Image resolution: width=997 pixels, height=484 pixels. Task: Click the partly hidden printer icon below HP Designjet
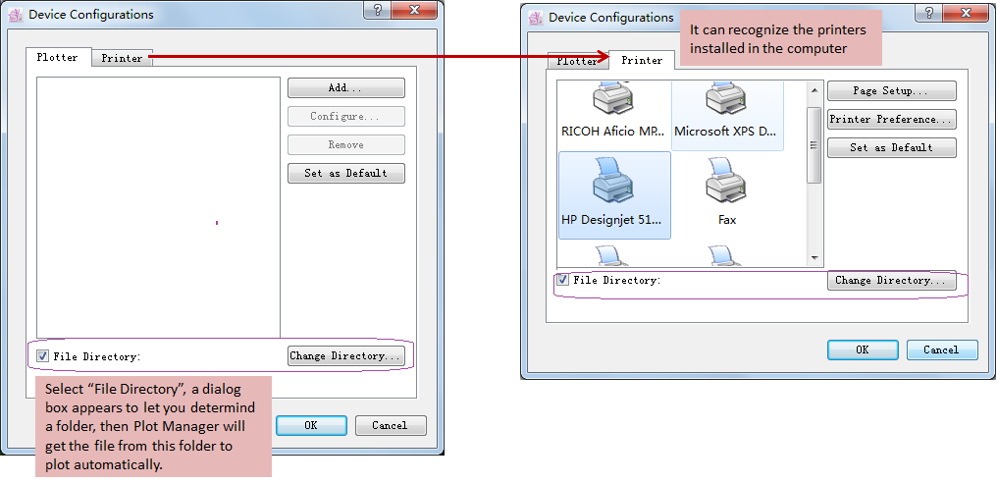point(613,256)
